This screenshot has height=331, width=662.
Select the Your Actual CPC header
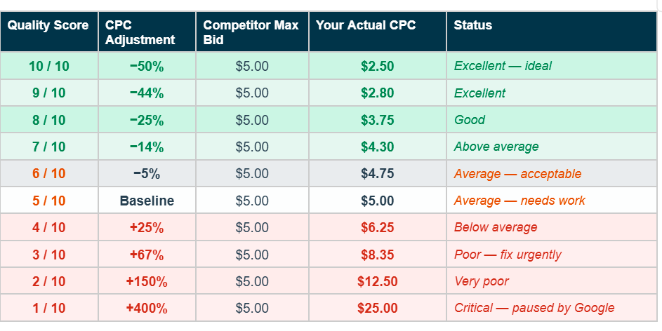[x=378, y=32]
